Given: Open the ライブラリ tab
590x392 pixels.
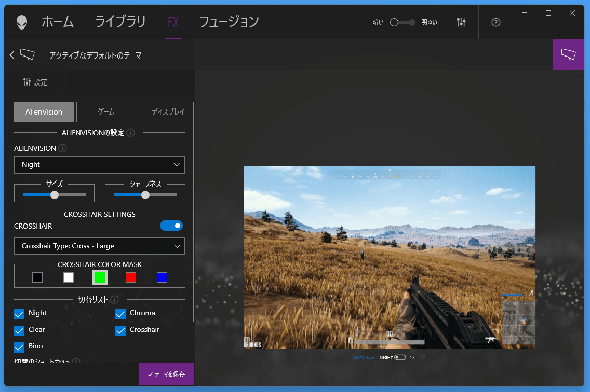Looking at the screenshot, I should (120, 22).
